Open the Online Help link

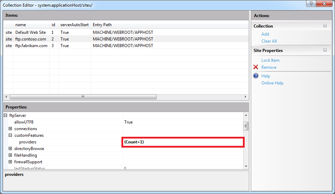(272, 83)
